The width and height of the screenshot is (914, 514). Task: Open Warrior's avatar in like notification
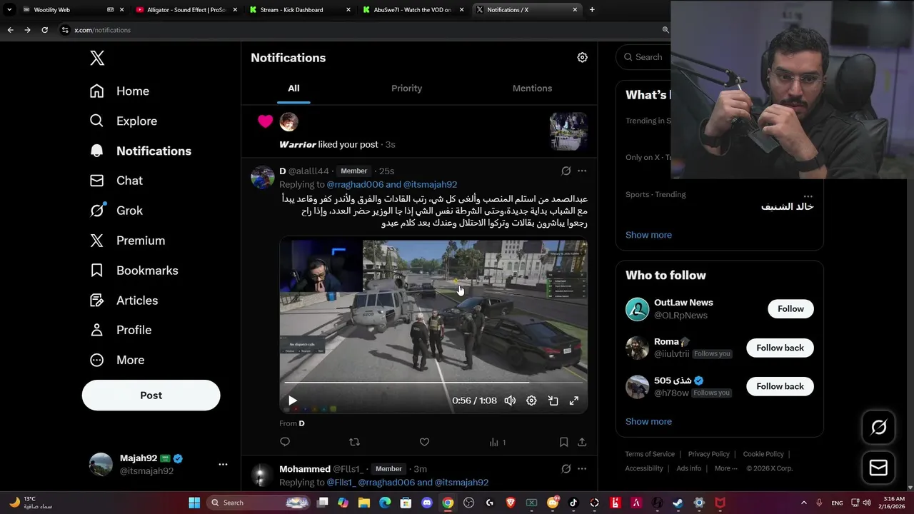point(288,121)
